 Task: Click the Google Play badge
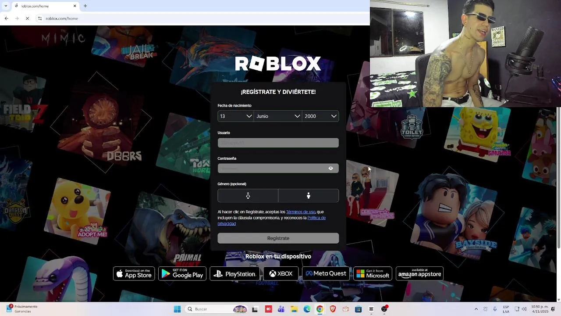pyautogui.click(x=182, y=274)
